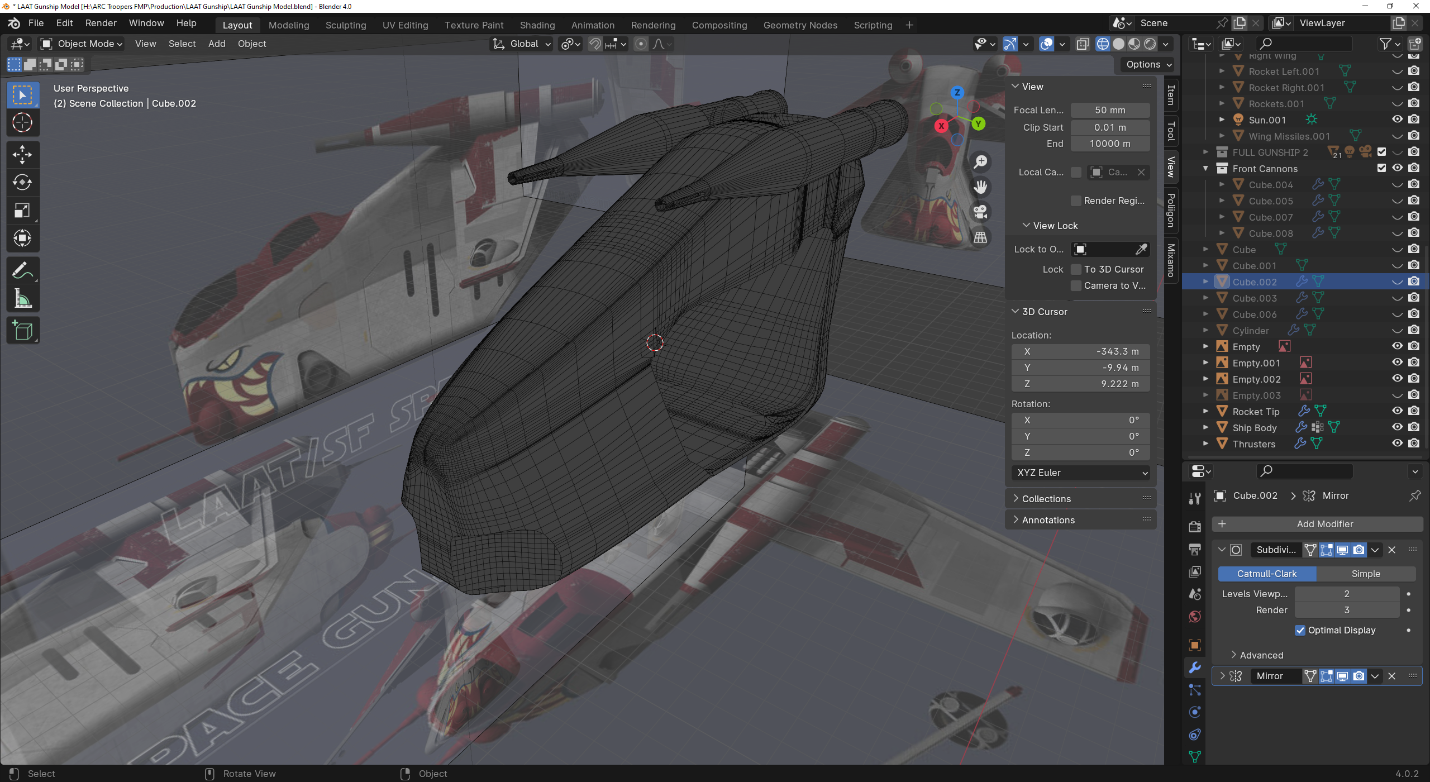This screenshot has height=782, width=1430.
Task: Expand the Annotations panel
Action: [x=1048, y=520]
